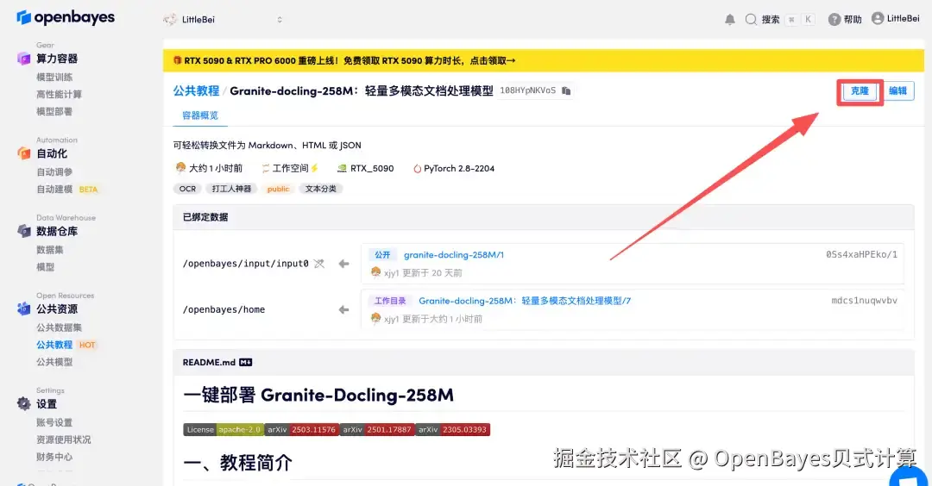Viewport: 932px width, 486px height.
Task: Click the arrow icon beside /openbayes/input/input0
Action: [343, 264]
